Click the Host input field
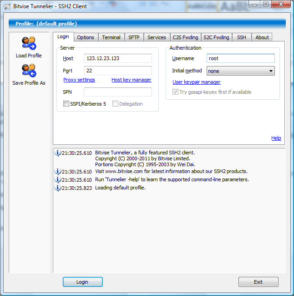The height and width of the screenshot is (296, 294). tap(118, 58)
